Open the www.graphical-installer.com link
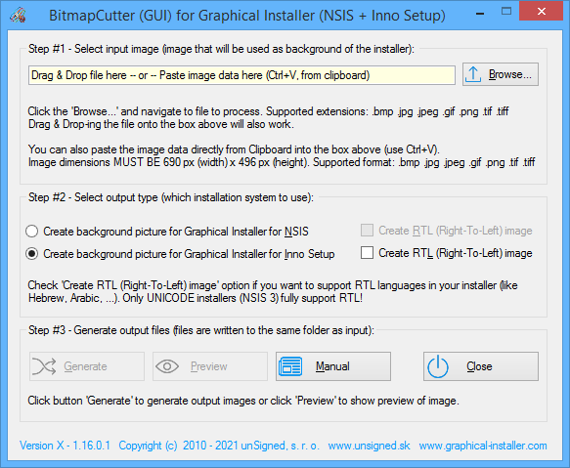This screenshot has height=468, width=570. click(x=483, y=446)
